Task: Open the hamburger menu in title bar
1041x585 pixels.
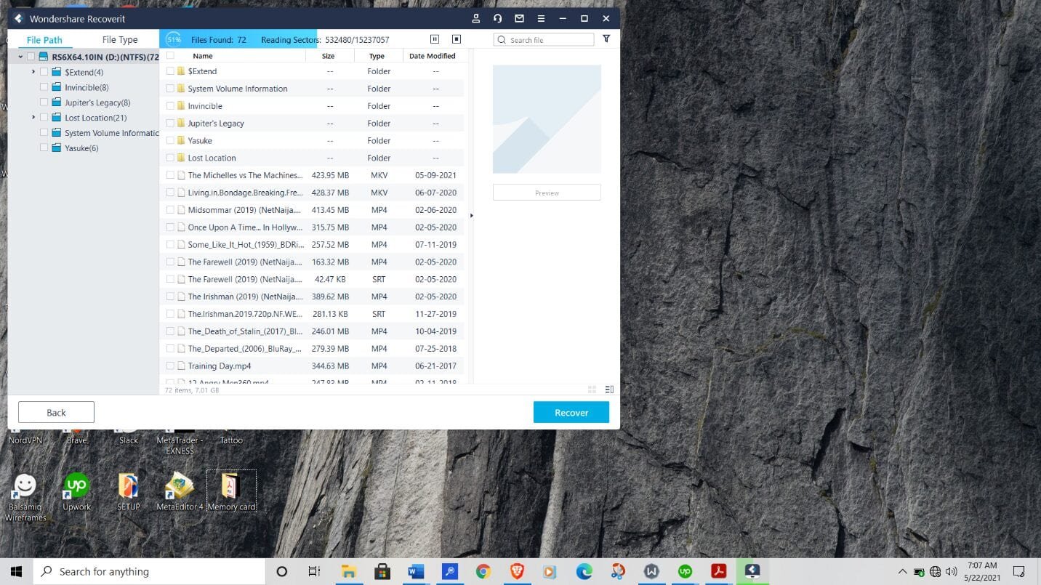Action: (541, 18)
